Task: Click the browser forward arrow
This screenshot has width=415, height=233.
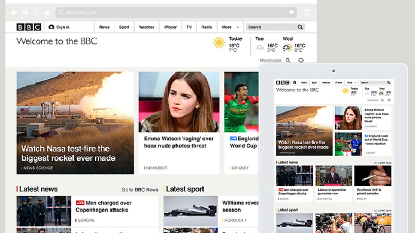Action: pyautogui.click(x=25, y=13)
